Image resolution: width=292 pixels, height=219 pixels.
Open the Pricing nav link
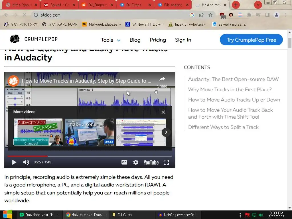pyautogui.click(x=158, y=40)
